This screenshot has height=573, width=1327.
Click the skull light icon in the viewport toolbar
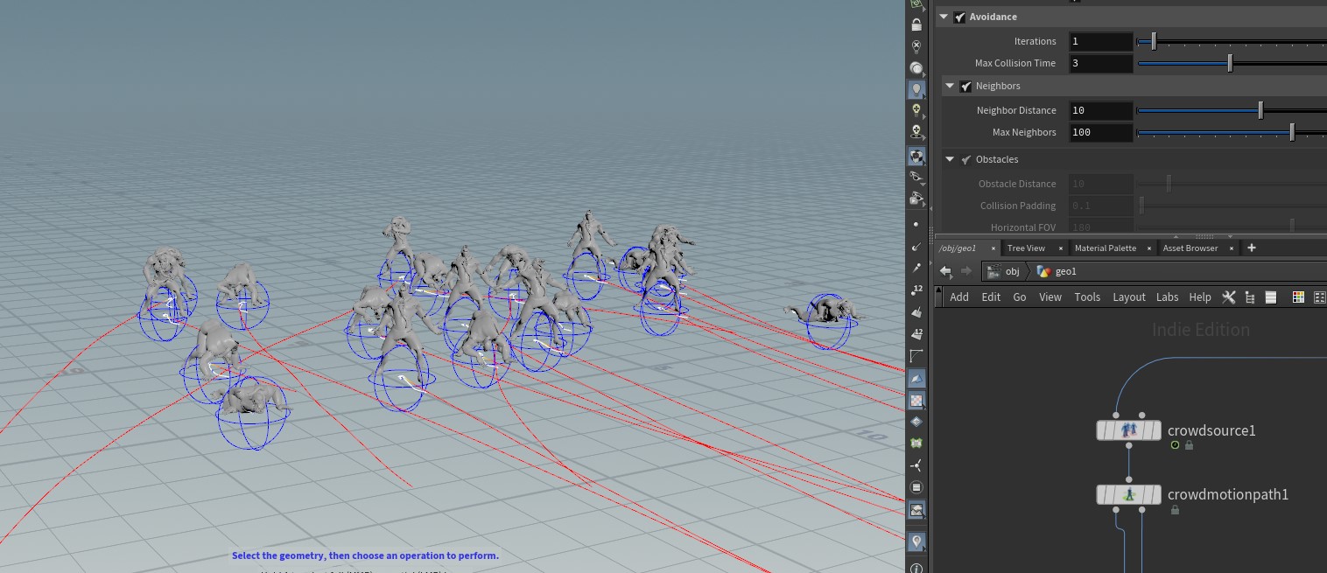click(x=916, y=132)
